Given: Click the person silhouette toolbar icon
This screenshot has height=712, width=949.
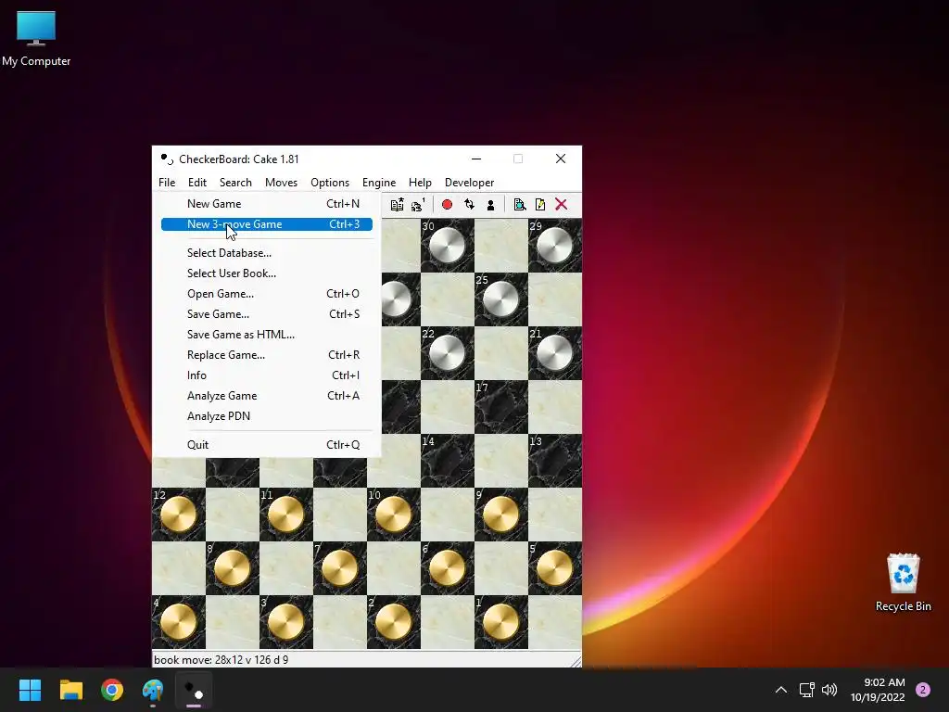Looking at the screenshot, I should click(x=491, y=205).
